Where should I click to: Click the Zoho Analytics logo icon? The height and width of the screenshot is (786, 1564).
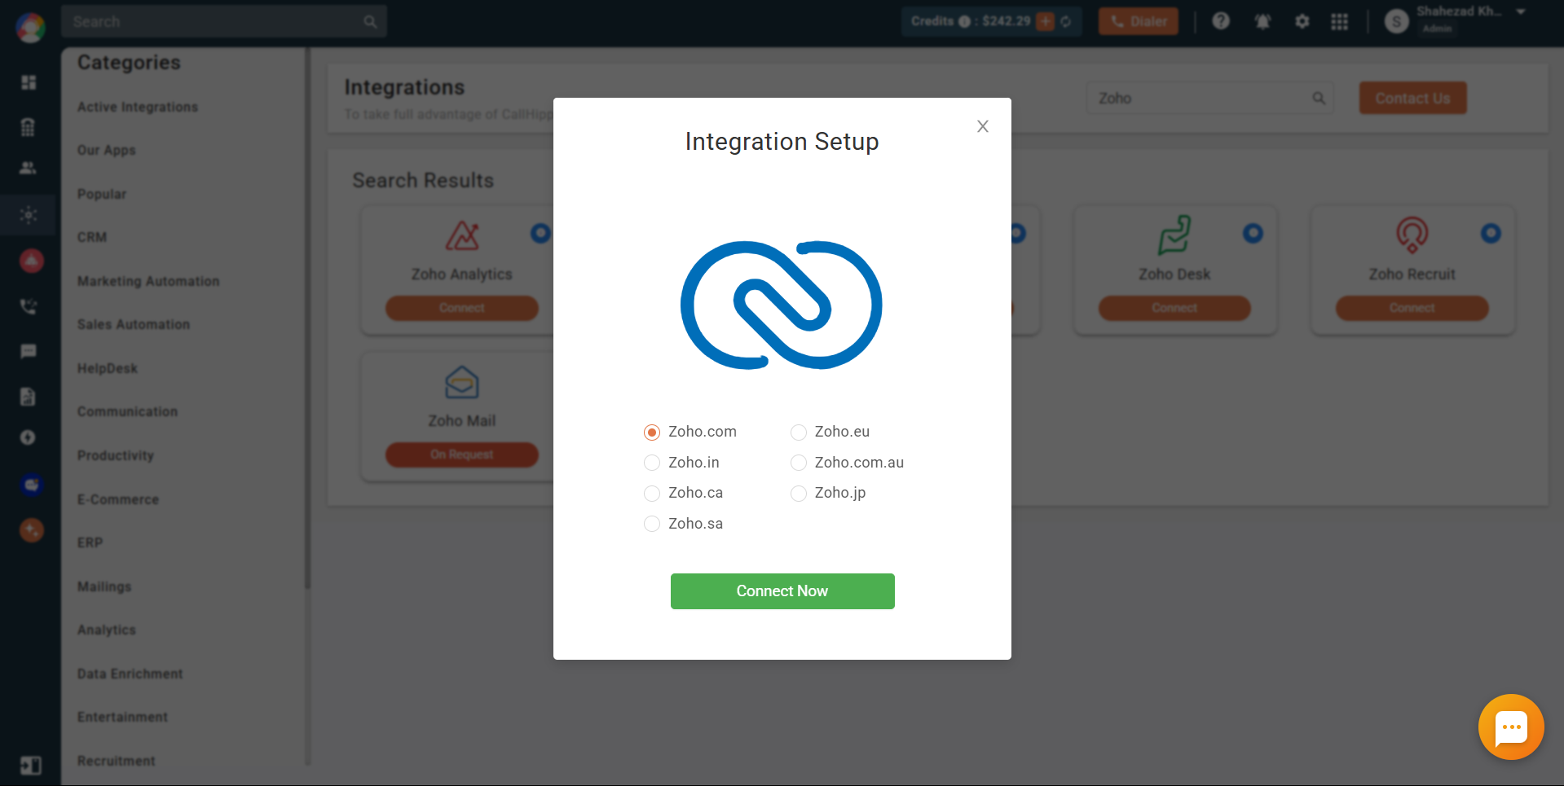click(x=462, y=236)
